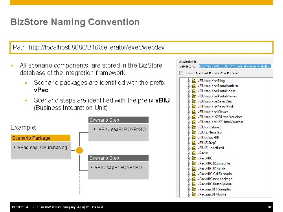Select the vBIU.sap.XcelPortalLogin label
The image size is (283, 212).
click(216, 91)
